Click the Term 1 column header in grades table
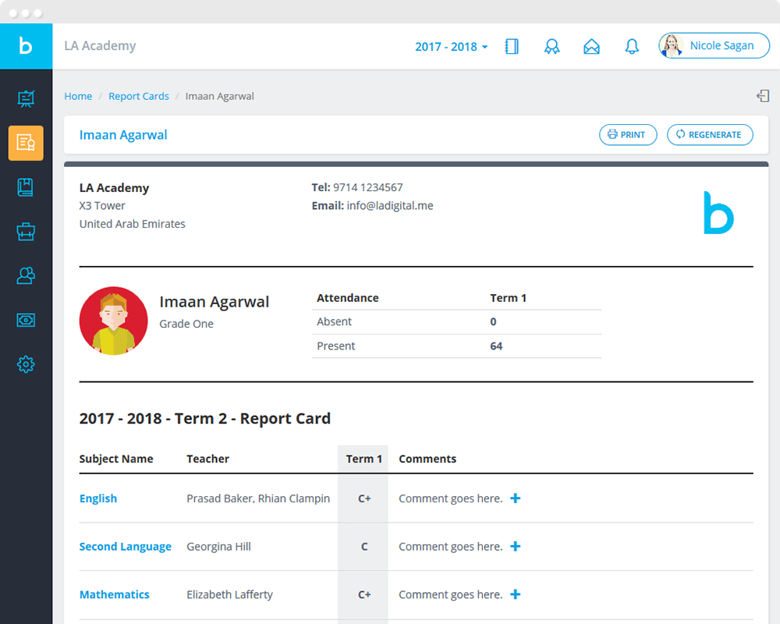 coord(364,459)
